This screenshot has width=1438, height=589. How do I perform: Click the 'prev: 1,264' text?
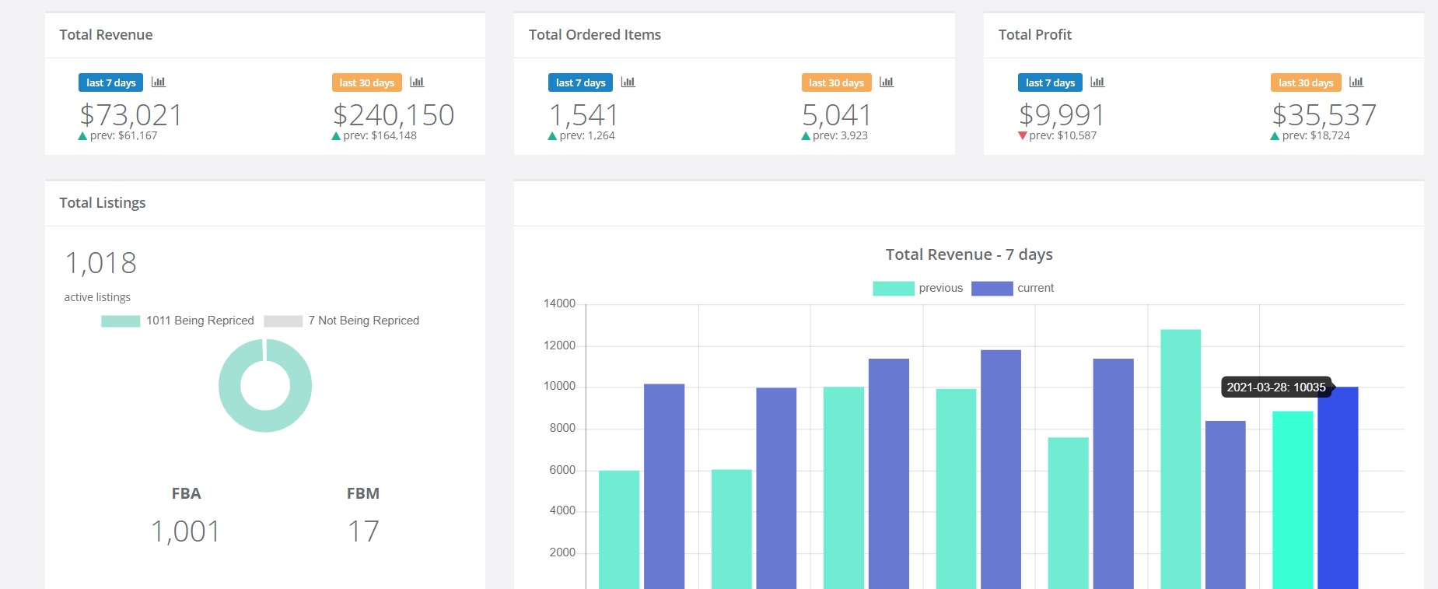pos(587,135)
